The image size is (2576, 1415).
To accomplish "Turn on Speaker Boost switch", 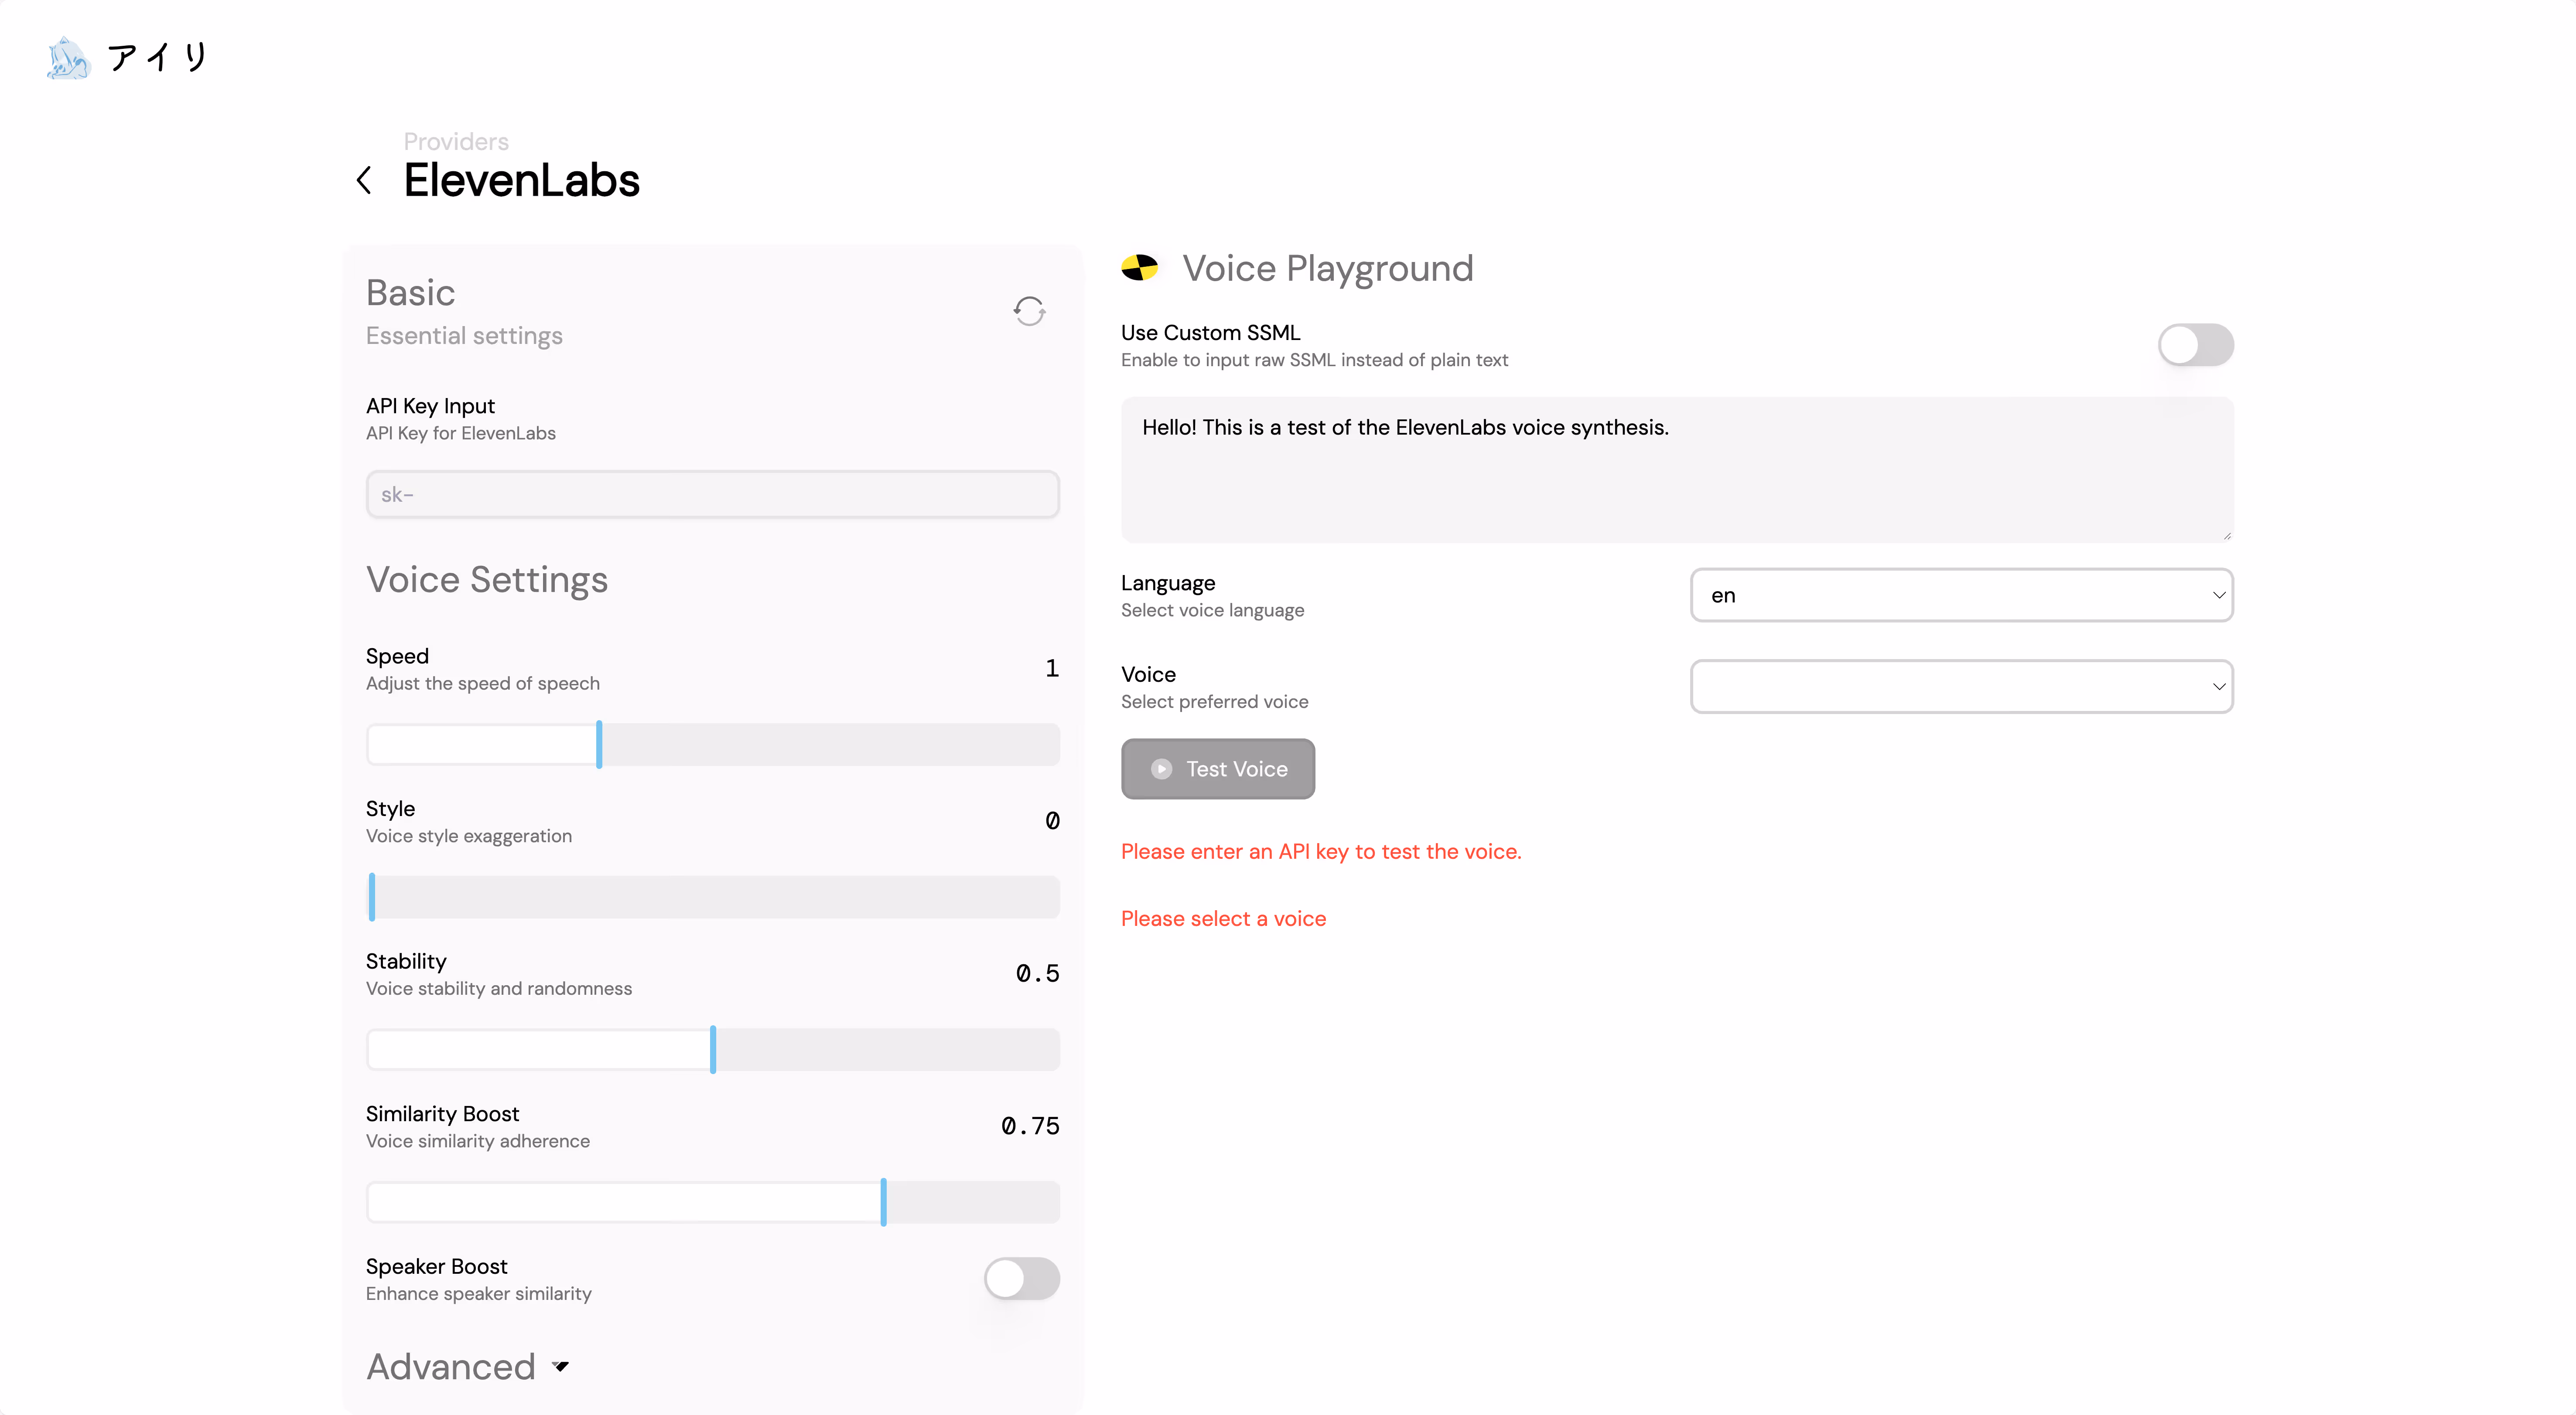I will point(1021,1278).
